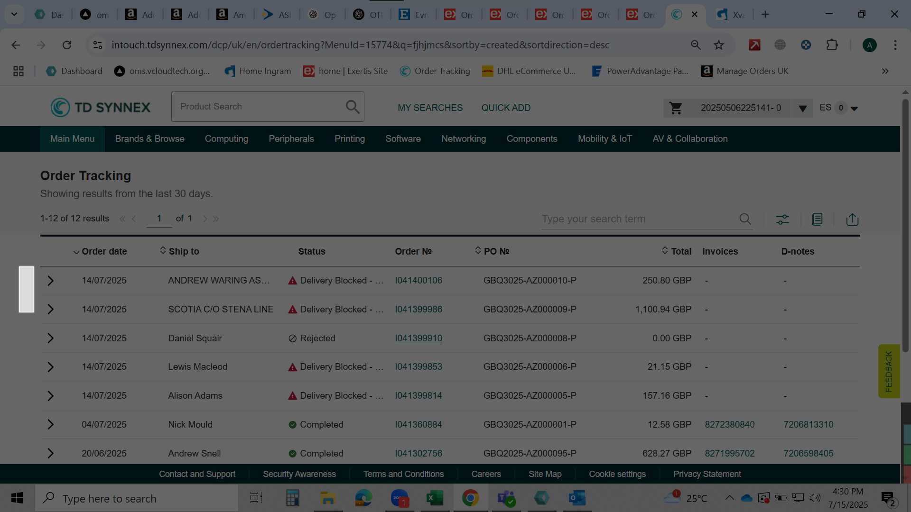This screenshot has height=512, width=911.
Task: Open Outlook from the taskbar
Action: point(577,498)
